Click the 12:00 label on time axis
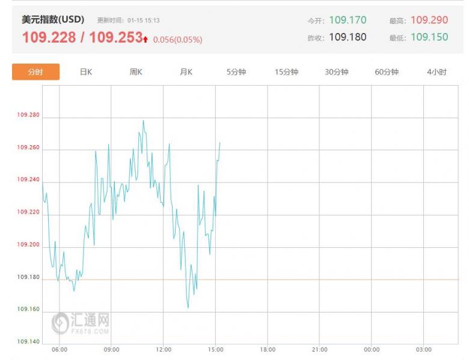The image size is (469, 360). (164, 349)
